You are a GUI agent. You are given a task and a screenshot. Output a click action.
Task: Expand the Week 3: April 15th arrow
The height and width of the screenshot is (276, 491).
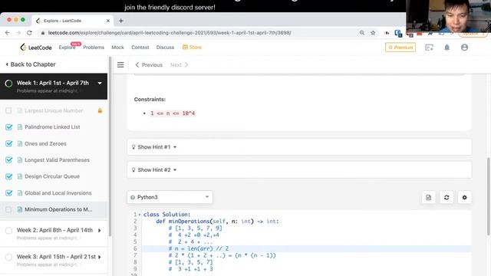[100, 258]
